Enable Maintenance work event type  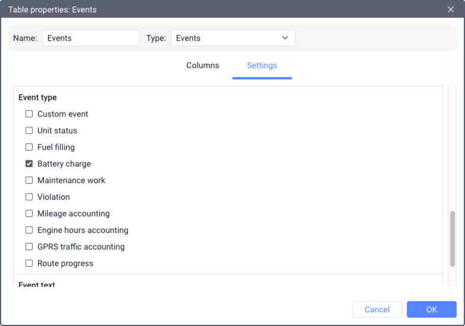point(29,180)
